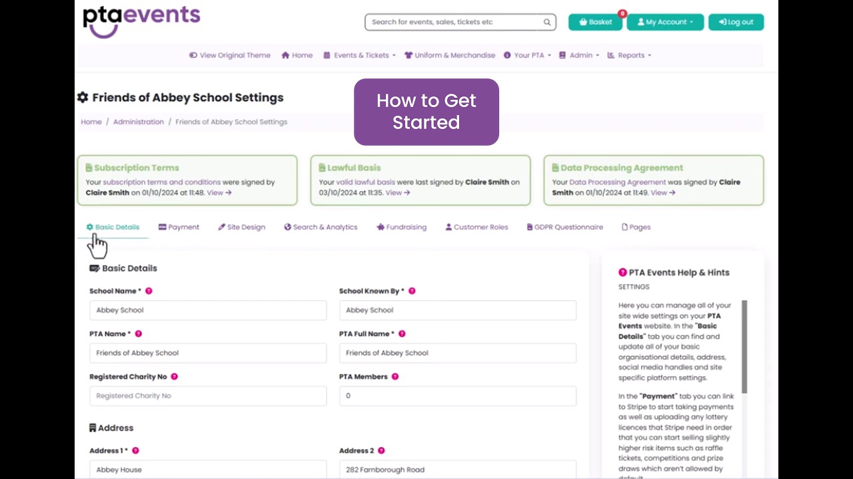Click the Help & Hints panel scrollbar
Image resolution: width=853 pixels, height=479 pixels.
coord(744,346)
